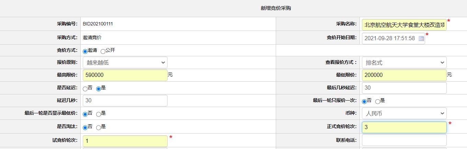
Task: Click the 延迟几秒 input field
Action: pos(125,101)
